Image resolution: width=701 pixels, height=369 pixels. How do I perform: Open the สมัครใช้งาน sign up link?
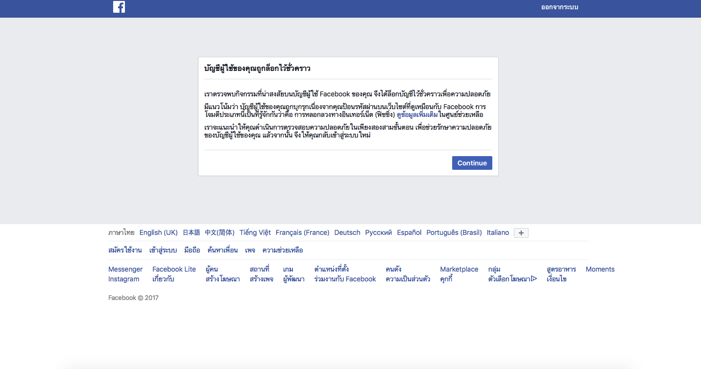(125, 250)
